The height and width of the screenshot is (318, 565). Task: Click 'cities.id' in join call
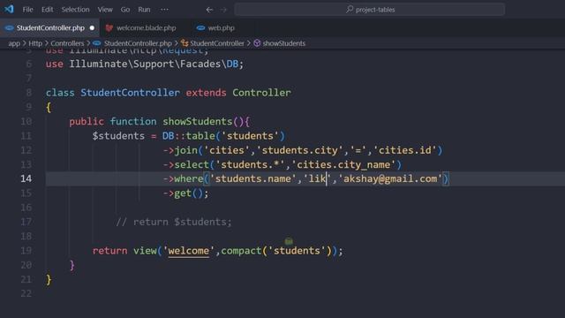404,150
